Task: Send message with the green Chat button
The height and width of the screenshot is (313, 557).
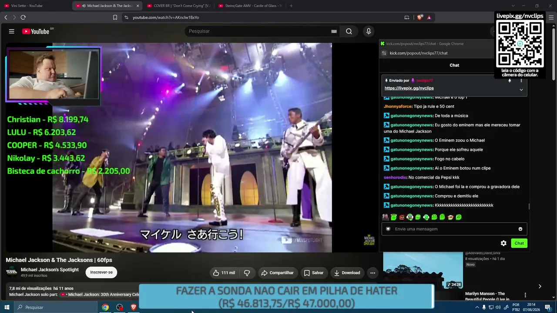Action: point(519,243)
